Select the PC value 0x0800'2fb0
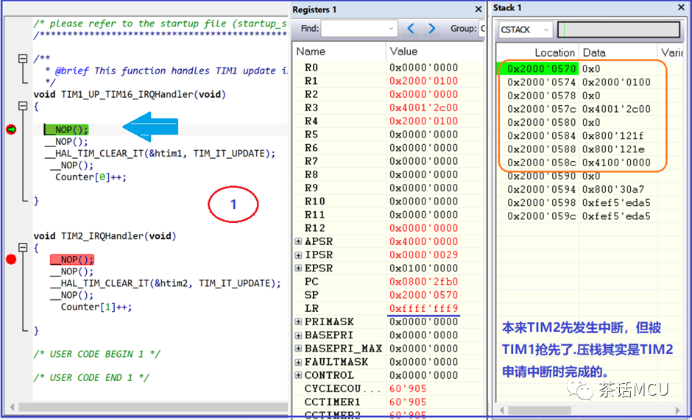Screen dimensions: 692x420 coord(424,282)
